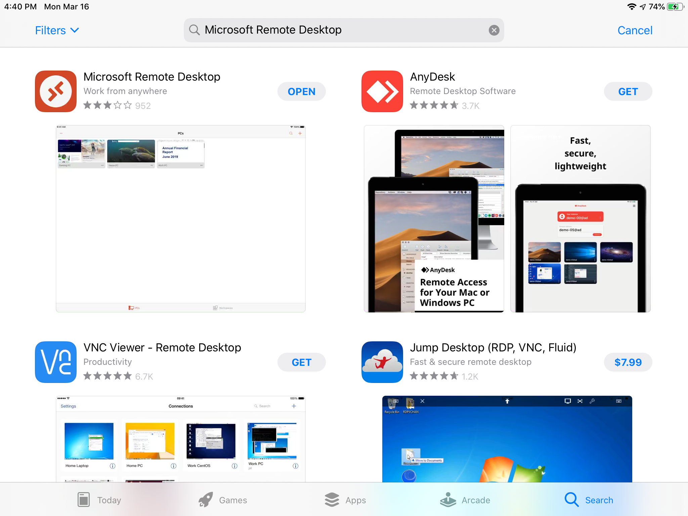The width and height of the screenshot is (688, 516).
Task: Tap the Jump Desktop app icon
Action: pos(382,362)
